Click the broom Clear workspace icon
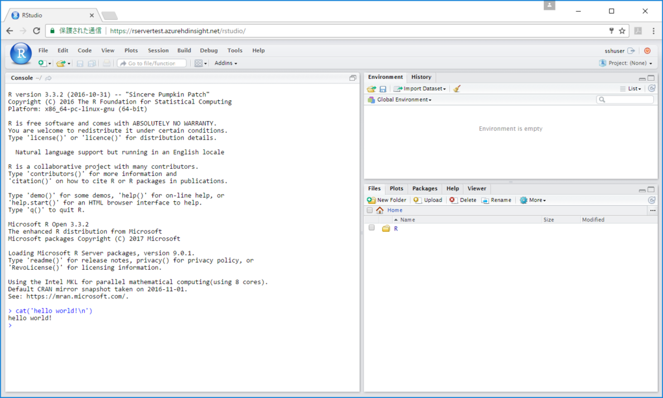The width and height of the screenshot is (663, 398). click(456, 89)
